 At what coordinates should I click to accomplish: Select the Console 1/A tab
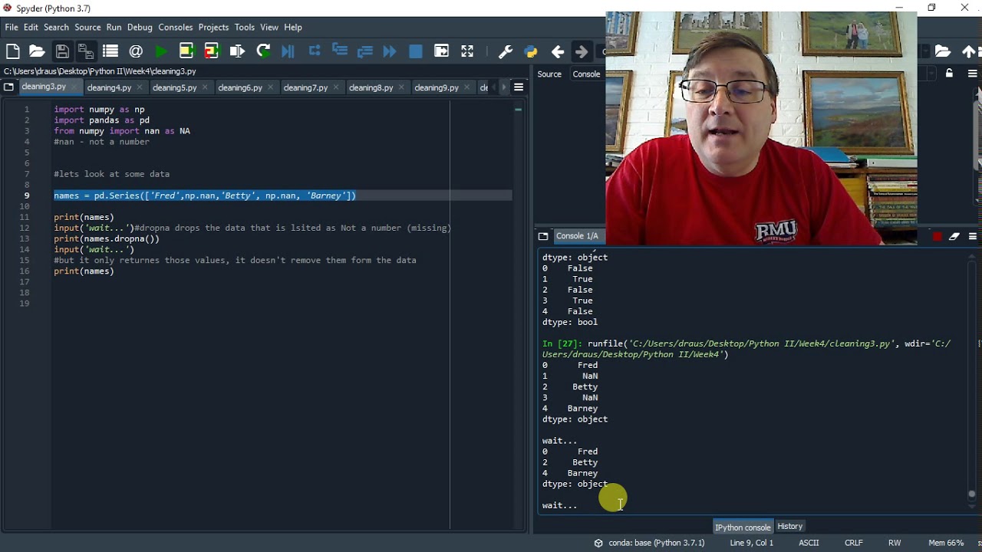[x=577, y=236]
